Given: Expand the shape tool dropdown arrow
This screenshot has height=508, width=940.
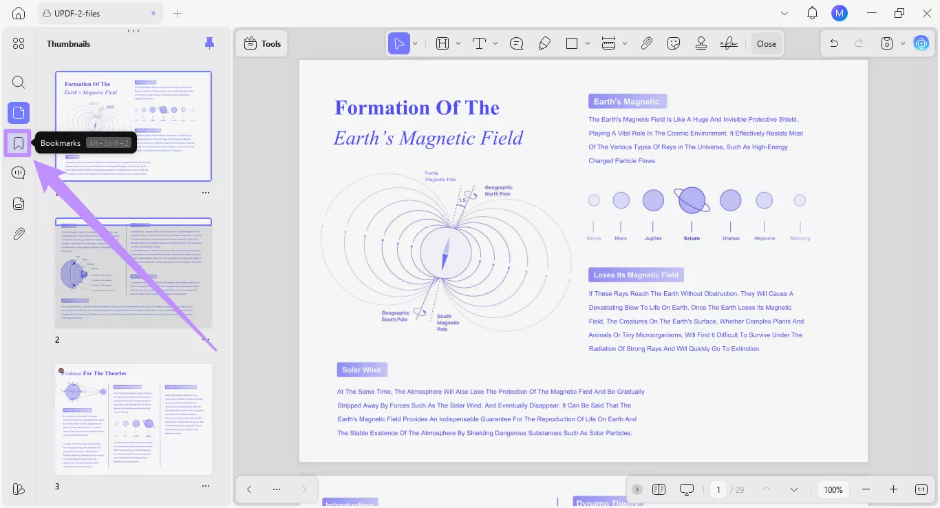Looking at the screenshot, I should [x=588, y=43].
